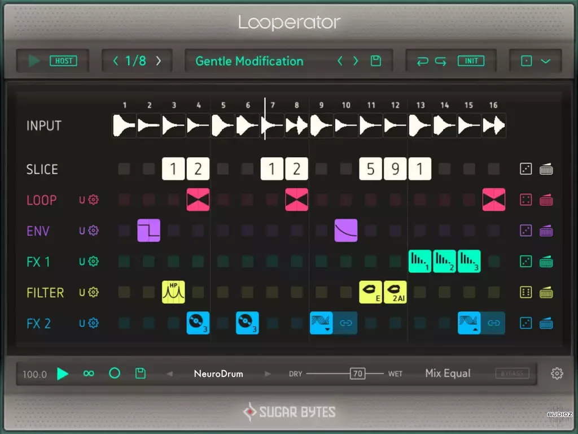Select SLICE step 12 cell showing 9
Screen dimensions: 578x434
point(395,168)
